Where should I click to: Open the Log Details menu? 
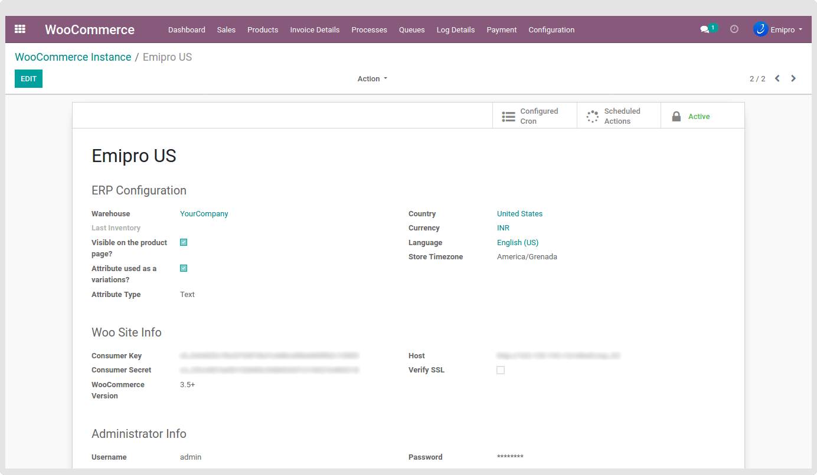click(456, 29)
